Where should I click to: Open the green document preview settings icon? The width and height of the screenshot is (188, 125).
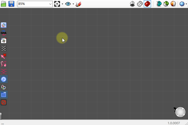(166, 4)
